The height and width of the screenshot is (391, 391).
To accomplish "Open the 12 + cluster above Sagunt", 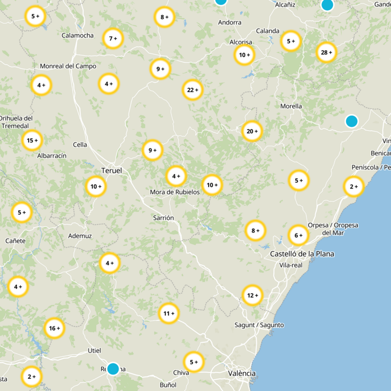I will [253, 295].
